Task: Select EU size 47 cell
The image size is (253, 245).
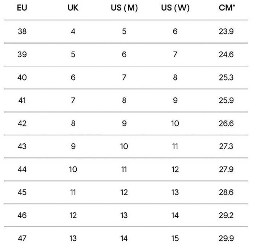Action: pyautogui.click(x=22, y=238)
